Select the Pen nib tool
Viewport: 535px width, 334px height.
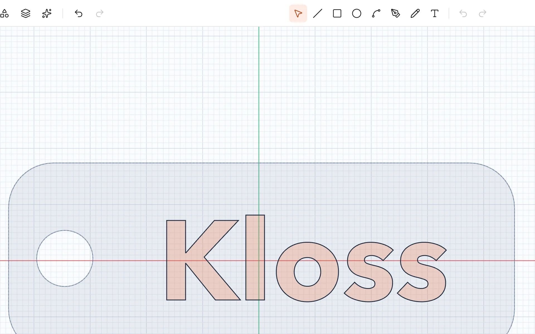[x=396, y=13]
